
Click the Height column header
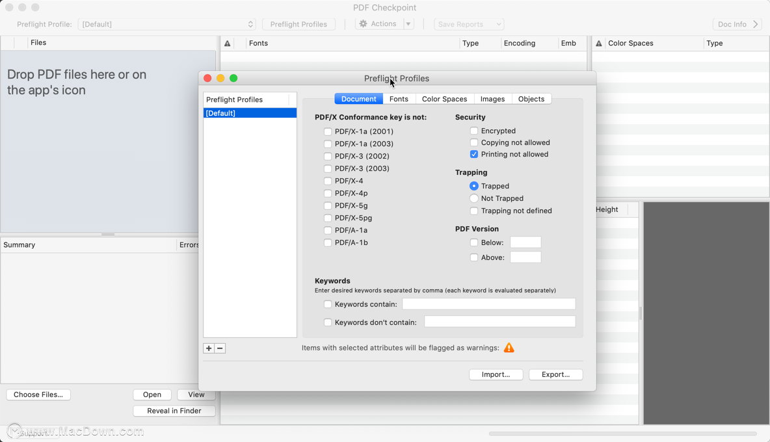(x=611, y=209)
